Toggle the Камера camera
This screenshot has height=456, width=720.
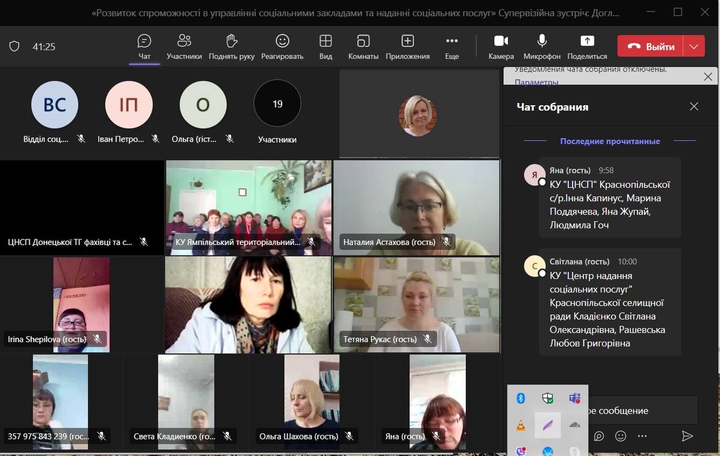point(501,47)
